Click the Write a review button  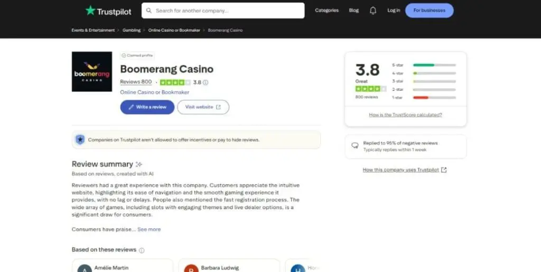coord(147,107)
